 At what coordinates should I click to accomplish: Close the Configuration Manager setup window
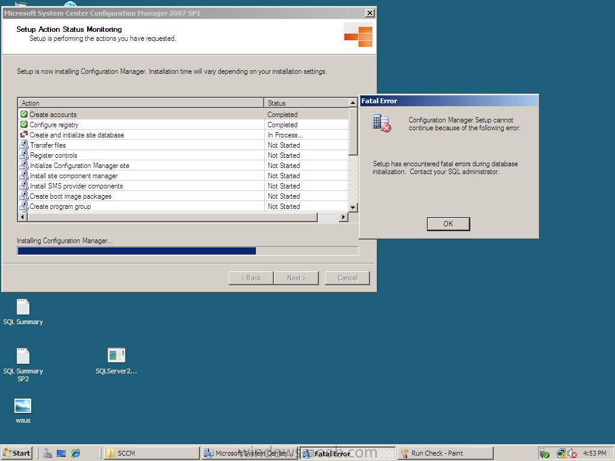pos(369,13)
